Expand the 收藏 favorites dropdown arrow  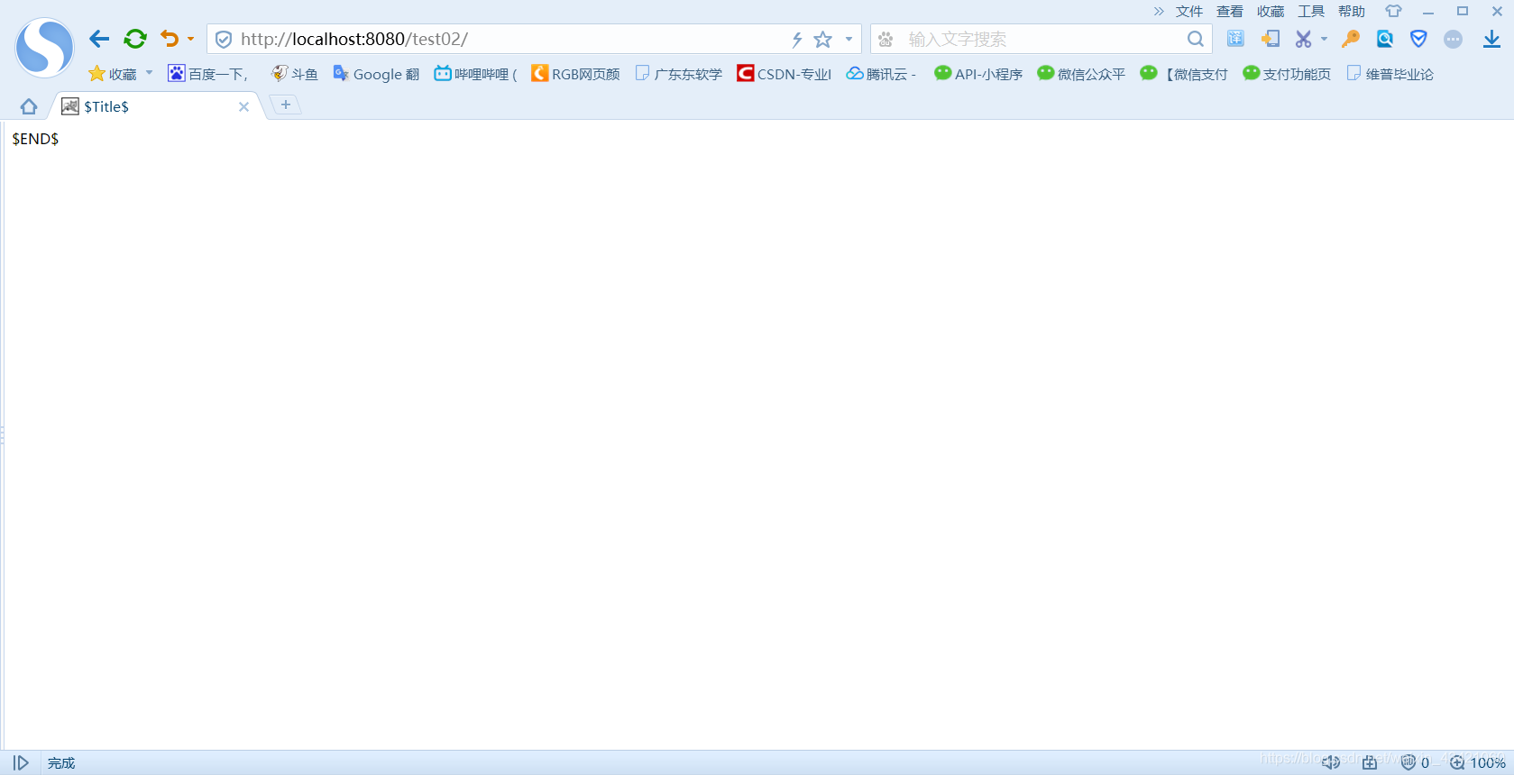149,73
